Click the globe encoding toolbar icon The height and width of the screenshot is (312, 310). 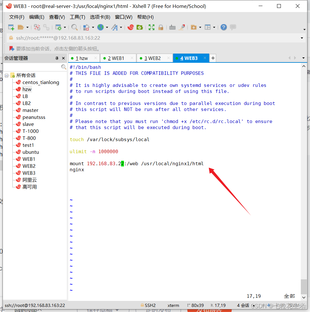tap(100, 27)
